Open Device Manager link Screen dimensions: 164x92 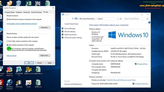tap(70, 28)
